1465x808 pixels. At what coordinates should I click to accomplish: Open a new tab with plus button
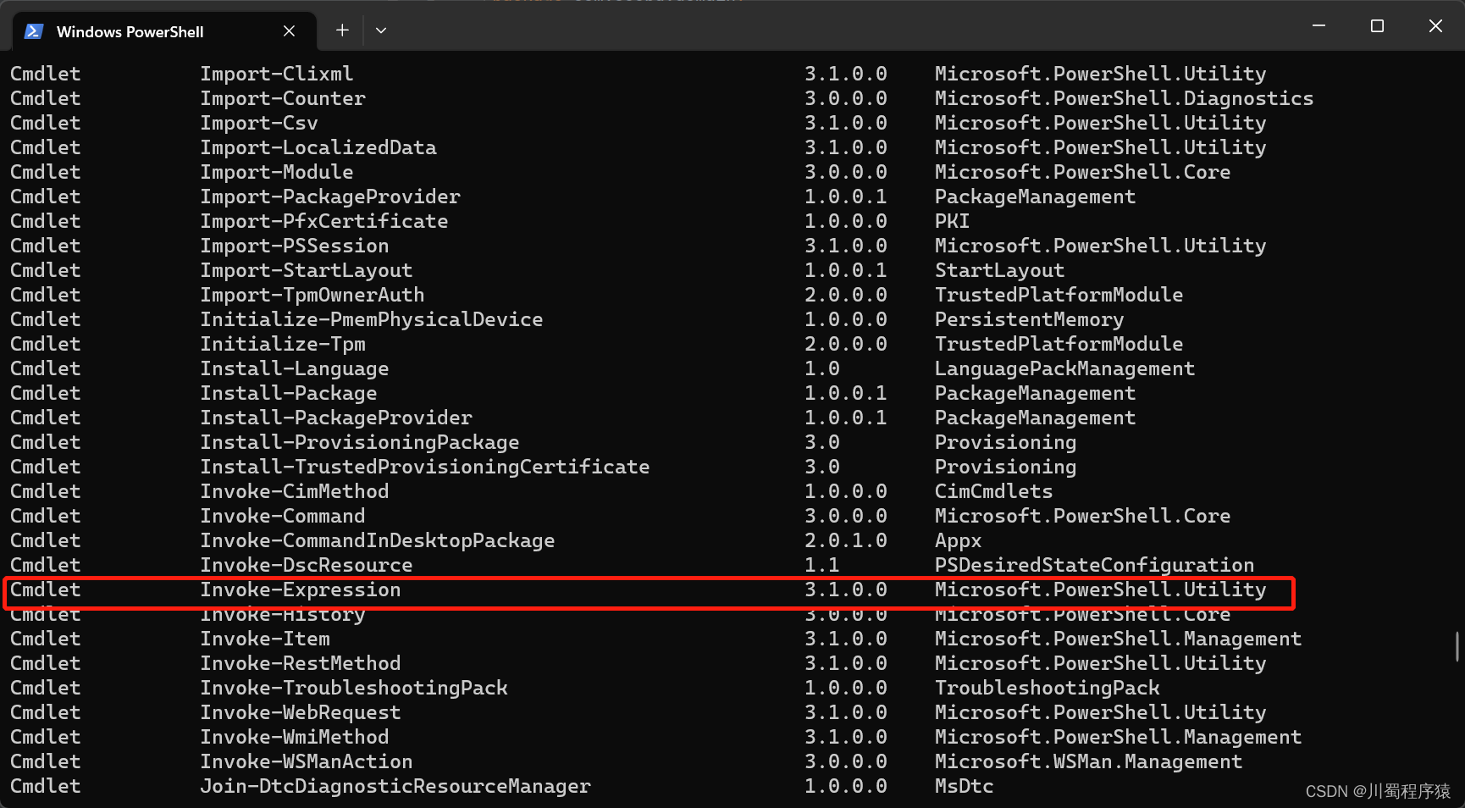click(x=342, y=30)
